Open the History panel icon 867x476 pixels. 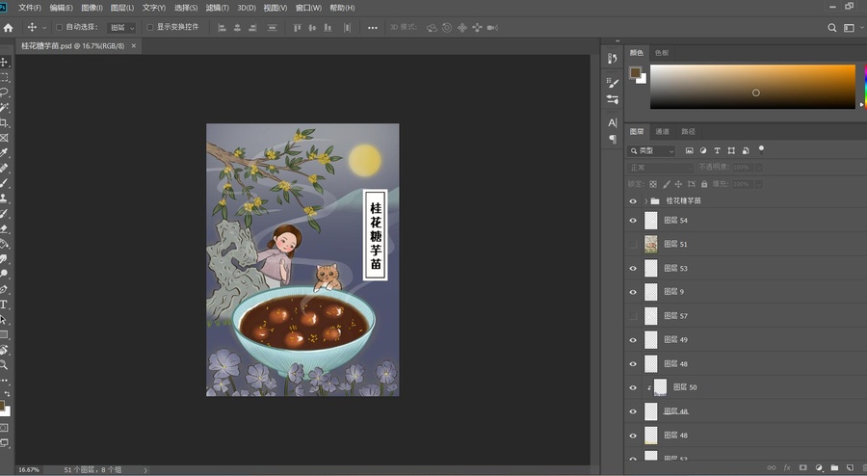tap(612, 58)
